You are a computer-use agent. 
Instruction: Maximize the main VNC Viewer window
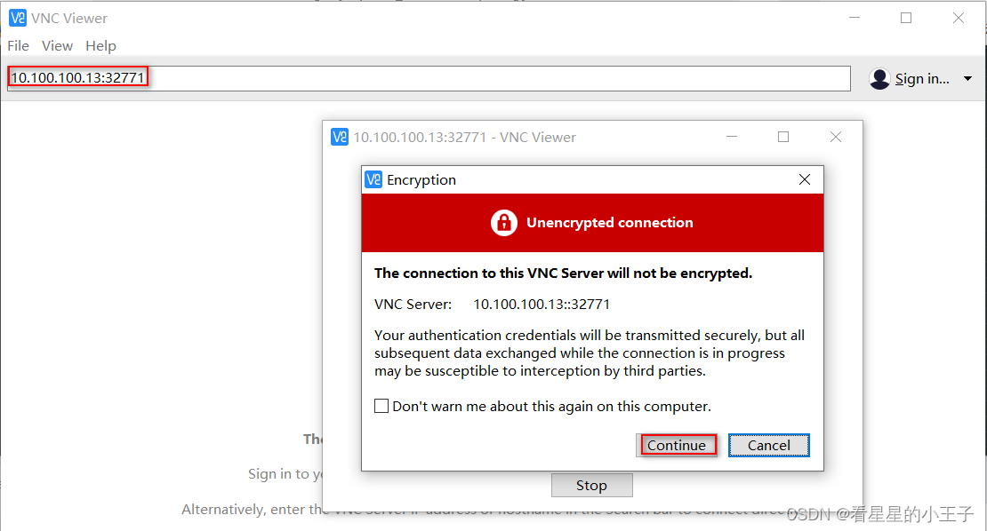[906, 19]
